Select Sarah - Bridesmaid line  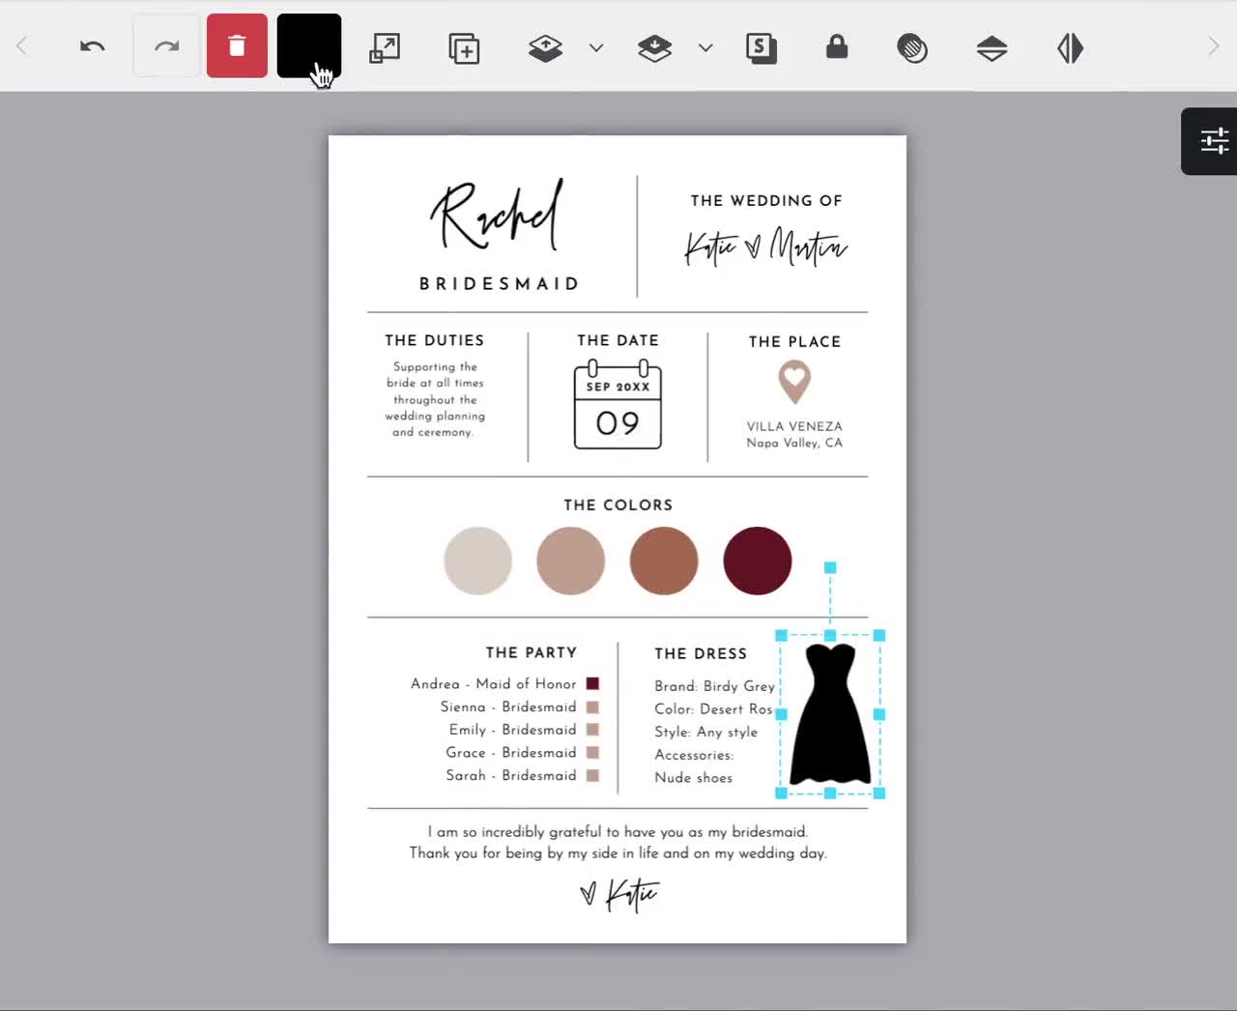[510, 775]
